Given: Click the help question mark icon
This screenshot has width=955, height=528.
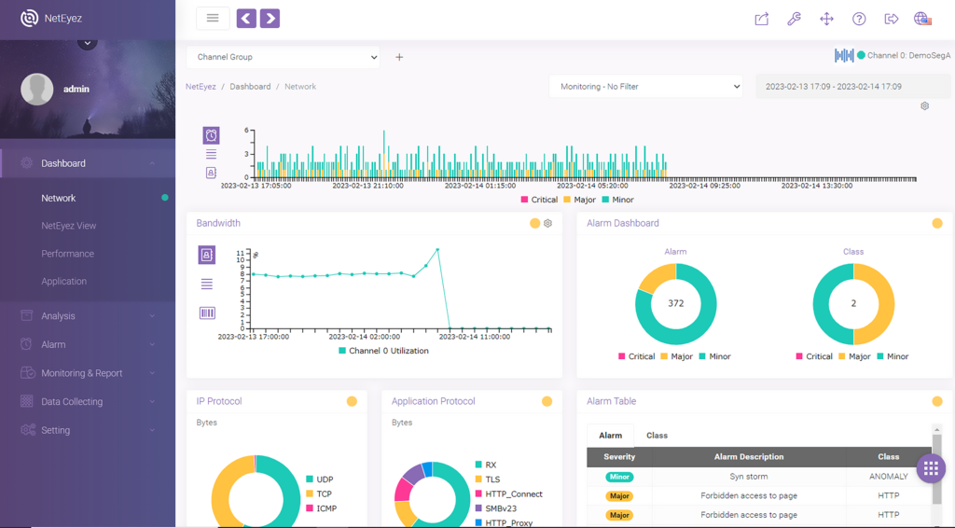Looking at the screenshot, I should (859, 19).
